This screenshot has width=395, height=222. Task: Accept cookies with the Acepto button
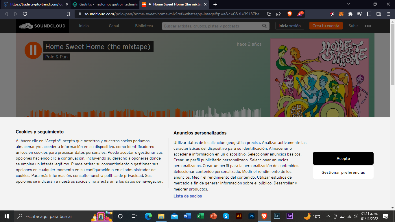[x=343, y=158]
